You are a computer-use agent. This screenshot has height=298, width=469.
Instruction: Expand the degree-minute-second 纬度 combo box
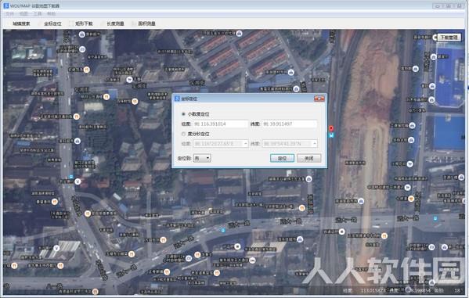[x=315, y=144]
